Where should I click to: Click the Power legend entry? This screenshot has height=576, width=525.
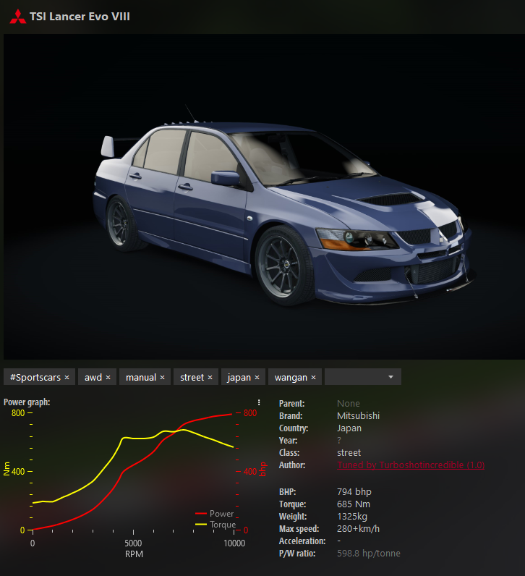click(215, 514)
